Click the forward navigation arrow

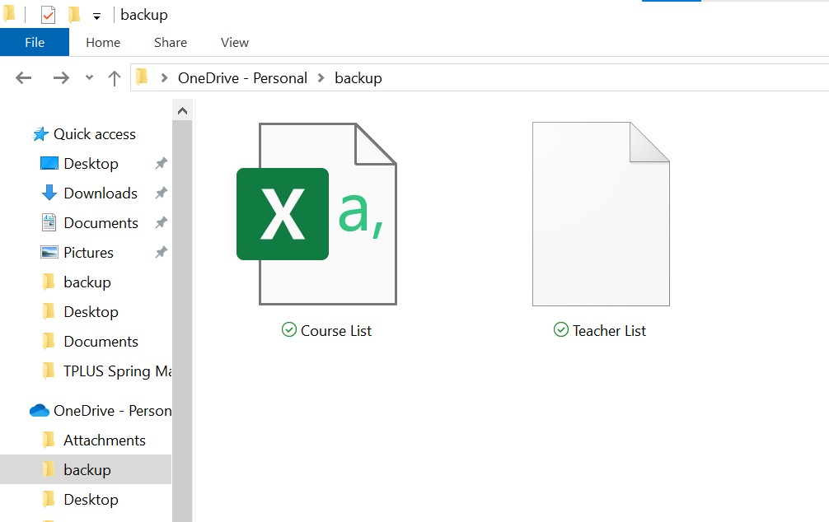point(61,77)
